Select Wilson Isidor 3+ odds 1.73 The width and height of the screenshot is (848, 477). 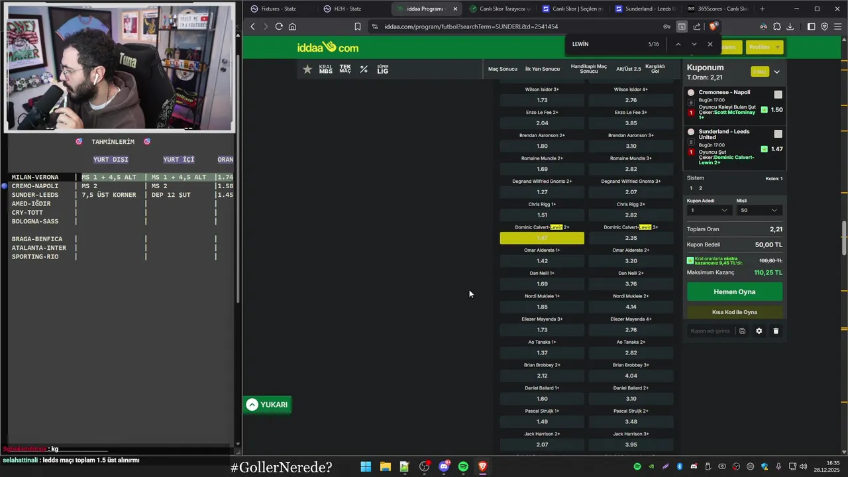click(x=542, y=101)
